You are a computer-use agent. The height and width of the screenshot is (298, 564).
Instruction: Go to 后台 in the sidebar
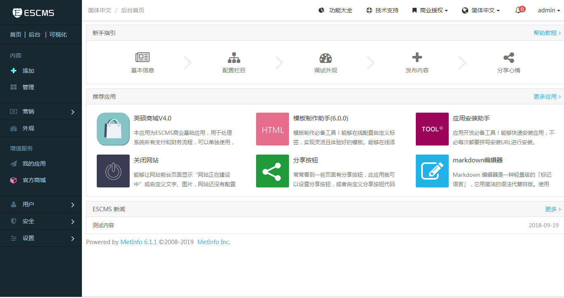[x=35, y=35]
